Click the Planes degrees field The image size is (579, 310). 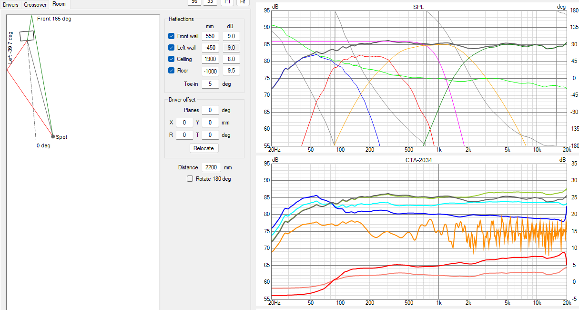point(210,110)
